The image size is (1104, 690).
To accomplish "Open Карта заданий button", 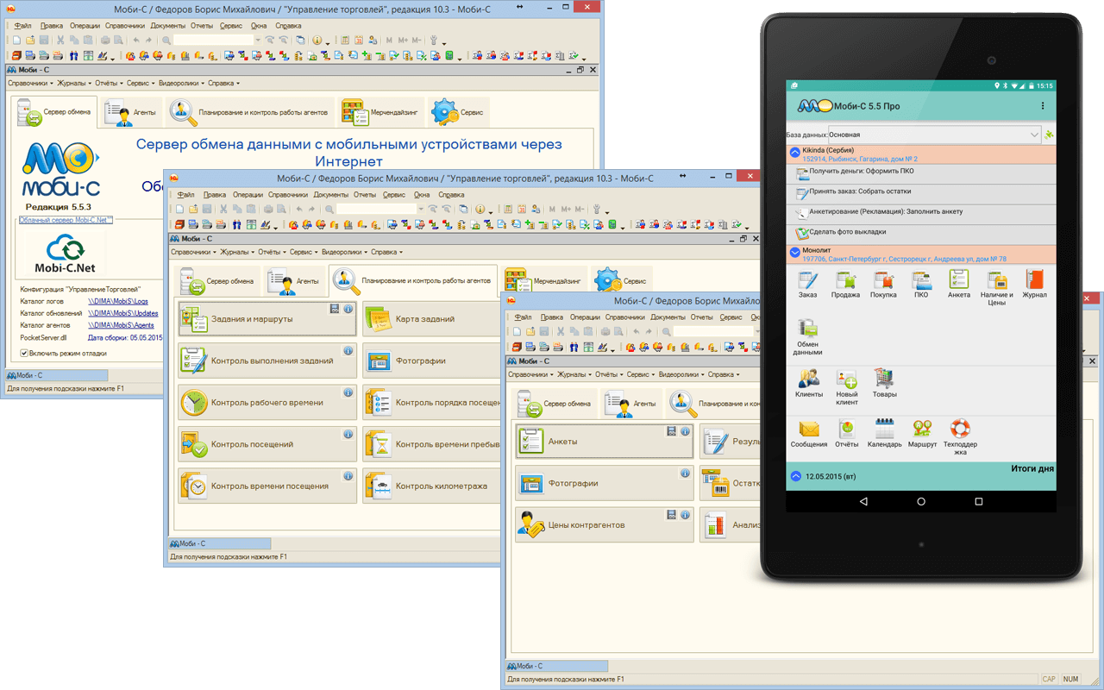I will tap(431, 319).
